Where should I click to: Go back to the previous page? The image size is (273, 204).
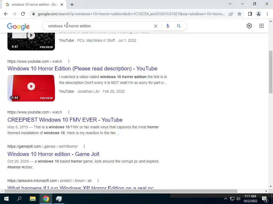6,14
